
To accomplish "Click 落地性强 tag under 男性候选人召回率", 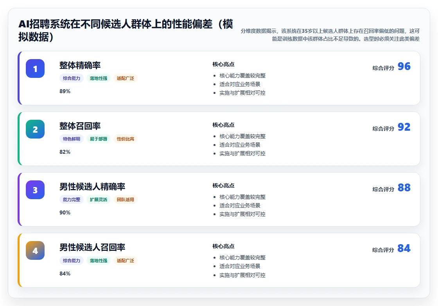I will point(99,261).
